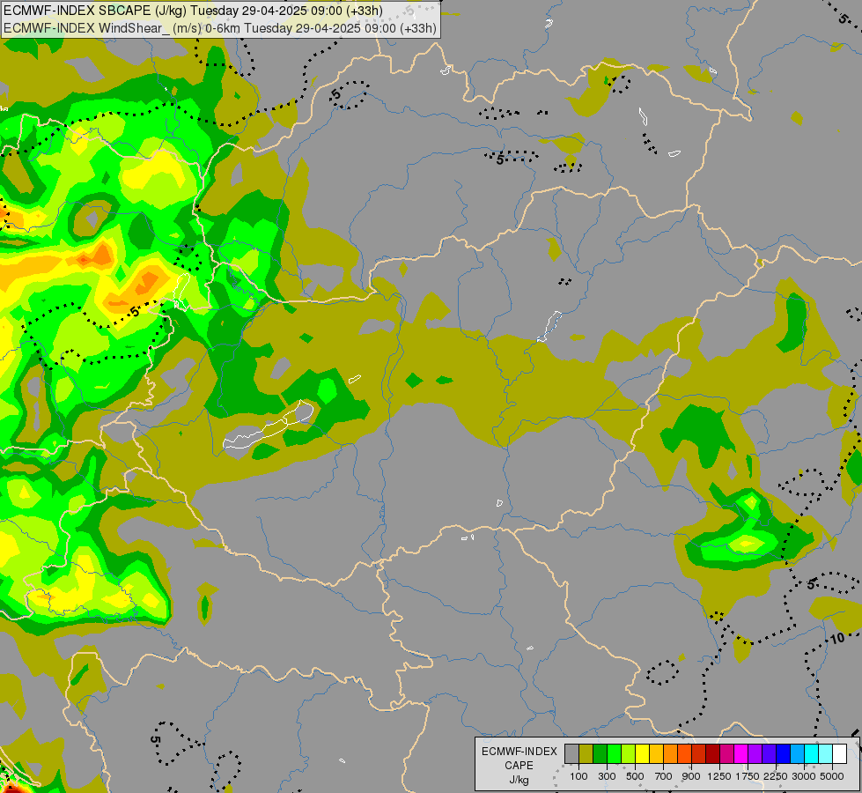
Task: Click the legend word CAPE
Action: click(519, 766)
